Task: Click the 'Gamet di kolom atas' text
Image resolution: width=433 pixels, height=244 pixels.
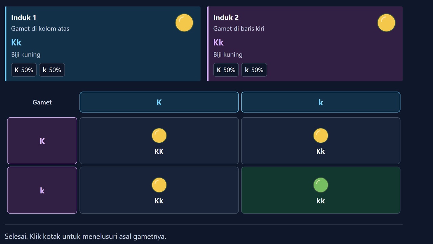Action: [x=40, y=28]
